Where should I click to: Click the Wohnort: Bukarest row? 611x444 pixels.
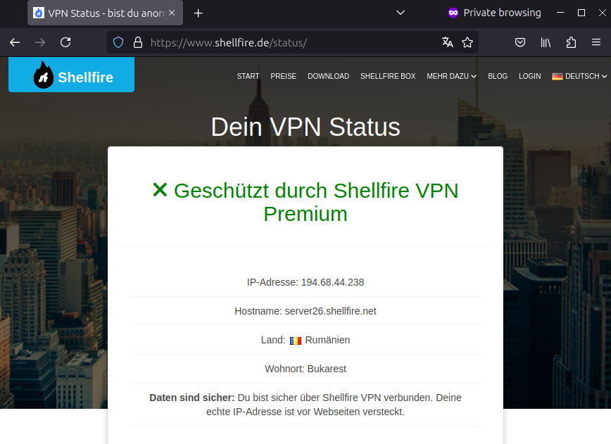tap(305, 369)
